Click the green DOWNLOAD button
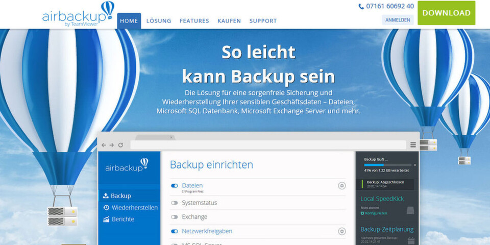The height and width of the screenshot is (245, 490). pyautogui.click(x=446, y=13)
